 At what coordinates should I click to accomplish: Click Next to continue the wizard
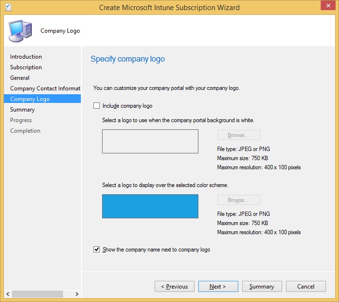[x=218, y=287]
